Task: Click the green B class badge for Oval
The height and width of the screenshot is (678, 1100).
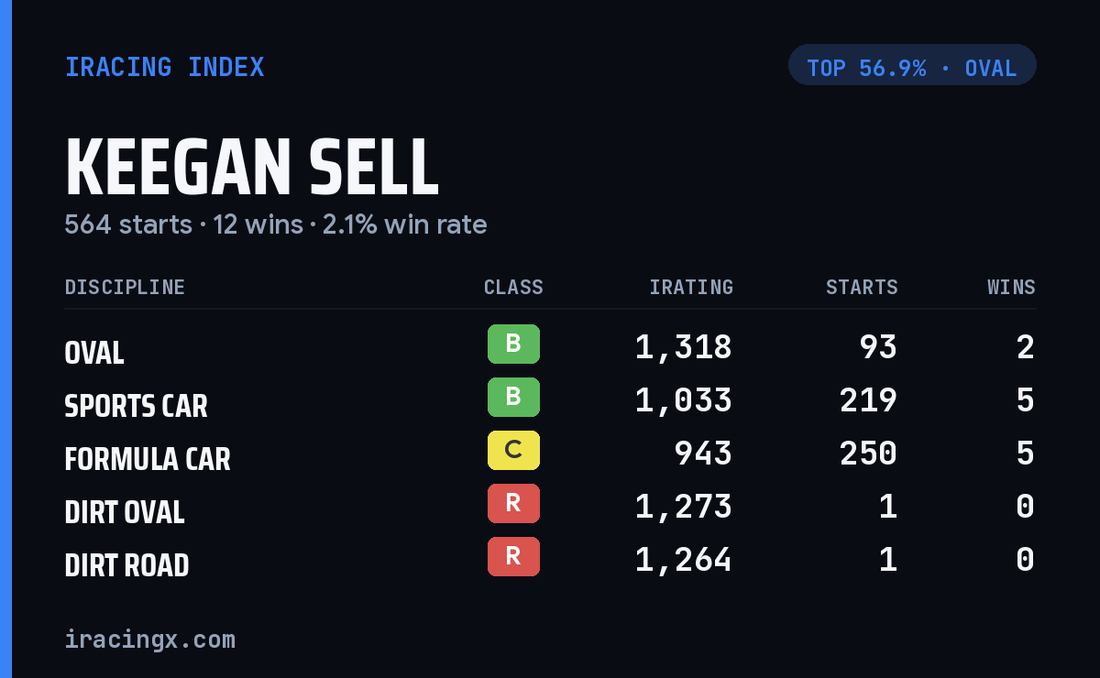Action: [x=513, y=344]
